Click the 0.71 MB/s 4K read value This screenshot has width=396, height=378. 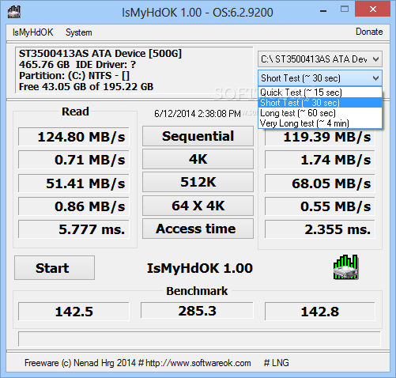[x=74, y=160]
